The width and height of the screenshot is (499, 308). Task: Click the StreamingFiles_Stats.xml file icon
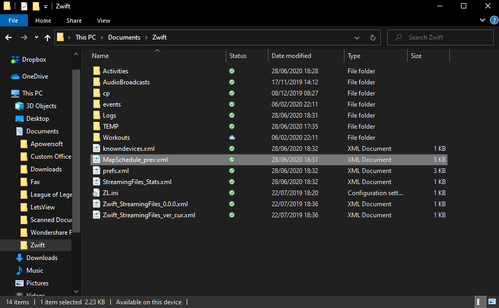click(x=97, y=181)
